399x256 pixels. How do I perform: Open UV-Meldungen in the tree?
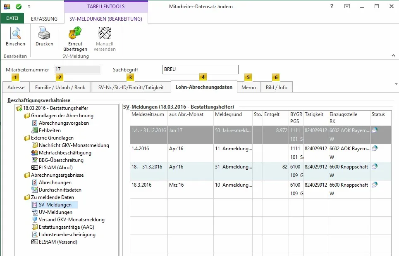coord(55,212)
